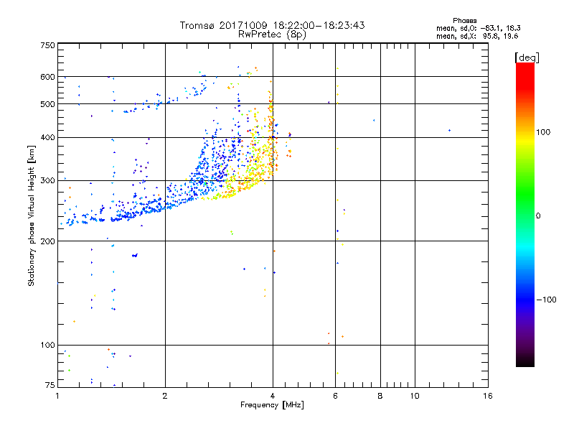574x431 pixels.
Task: Click the colorbar tick label "0"
Action: tap(538, 216)
